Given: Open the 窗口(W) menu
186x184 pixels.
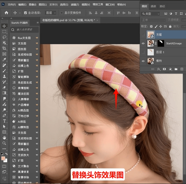Looking at the screenshot, I should pos(110,5).
